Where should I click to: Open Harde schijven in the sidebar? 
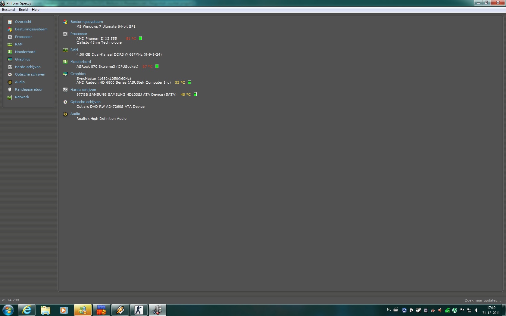coord(28,67)
